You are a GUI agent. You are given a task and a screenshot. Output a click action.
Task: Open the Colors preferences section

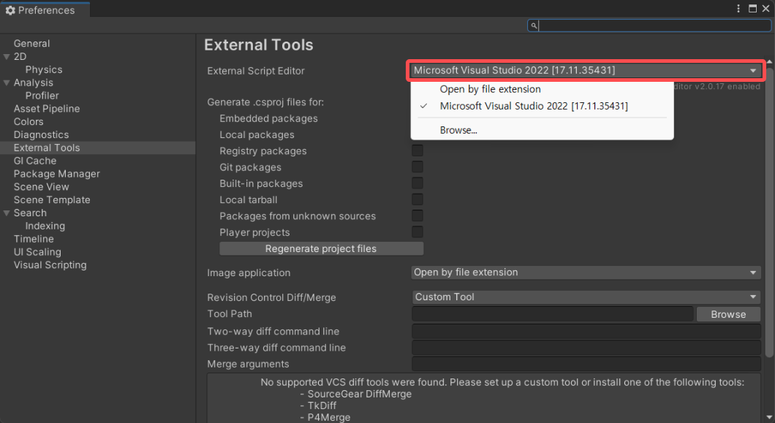(x=29, y=121)
